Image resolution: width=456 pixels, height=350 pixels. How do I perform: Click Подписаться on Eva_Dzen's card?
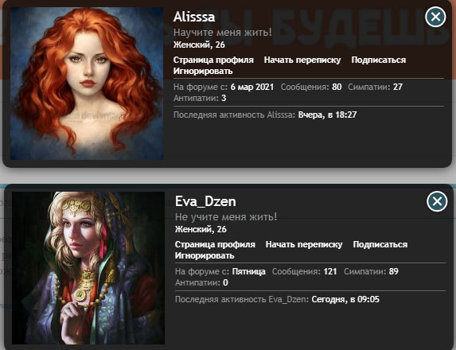pyautogui.click(x=380, y=244)
